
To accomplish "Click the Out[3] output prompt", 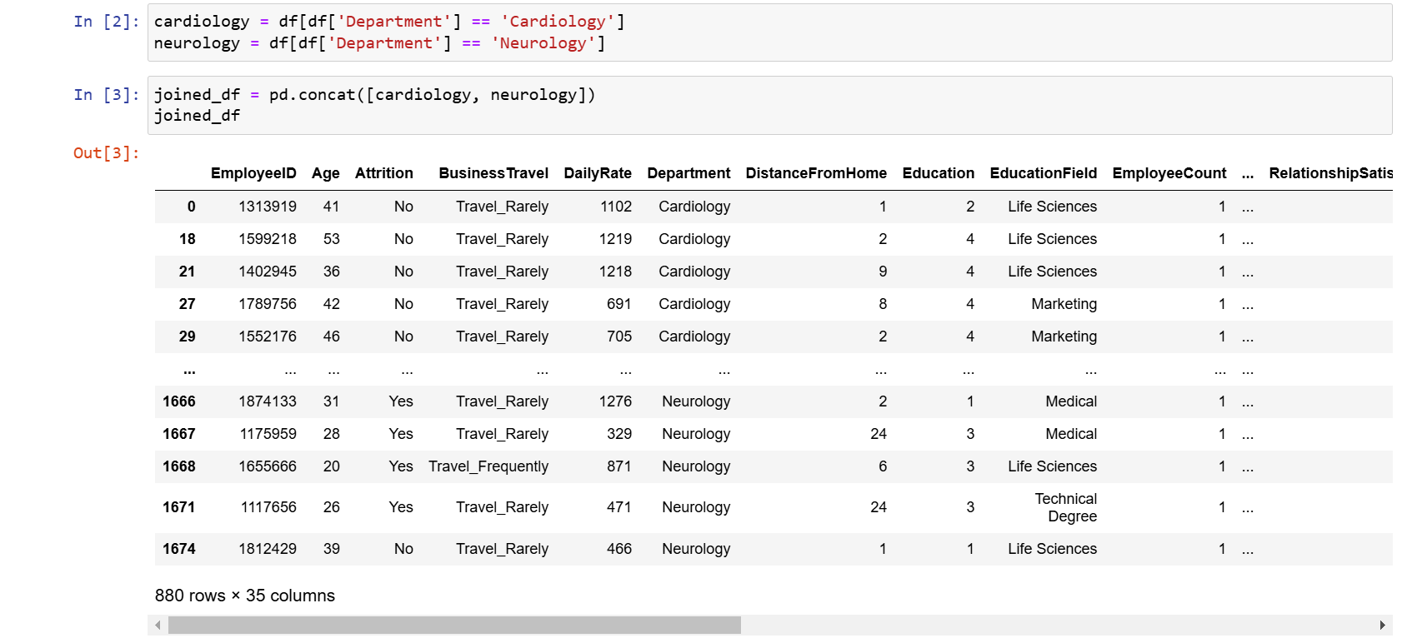I will (x=106, y=153).
